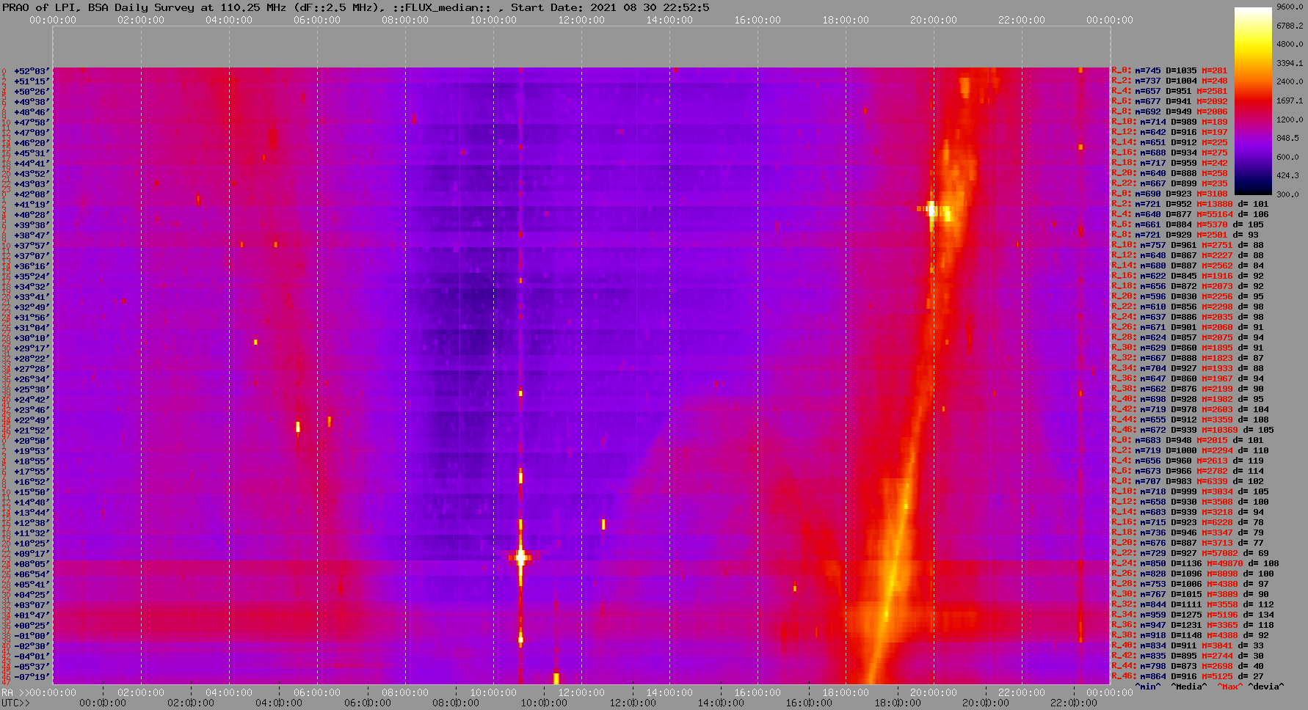Viewport: 1308px width, 710px height.
Task: Click the +37°57' declination label
Action: 32,246
